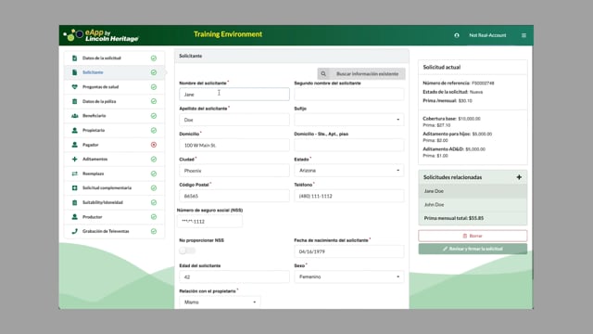Click the Ciudad field showing Phoenix
The width and height of the screenshot is (593, 334).
pos(234,171)
